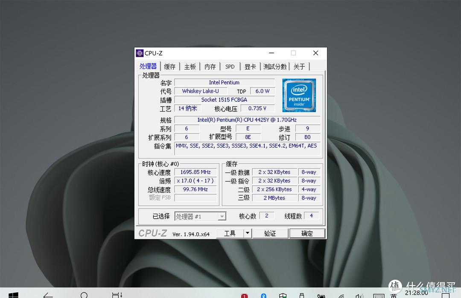Click the 1695.85 MHz core speed value
This screenshot has width=461, height=298.
point(195,172)
